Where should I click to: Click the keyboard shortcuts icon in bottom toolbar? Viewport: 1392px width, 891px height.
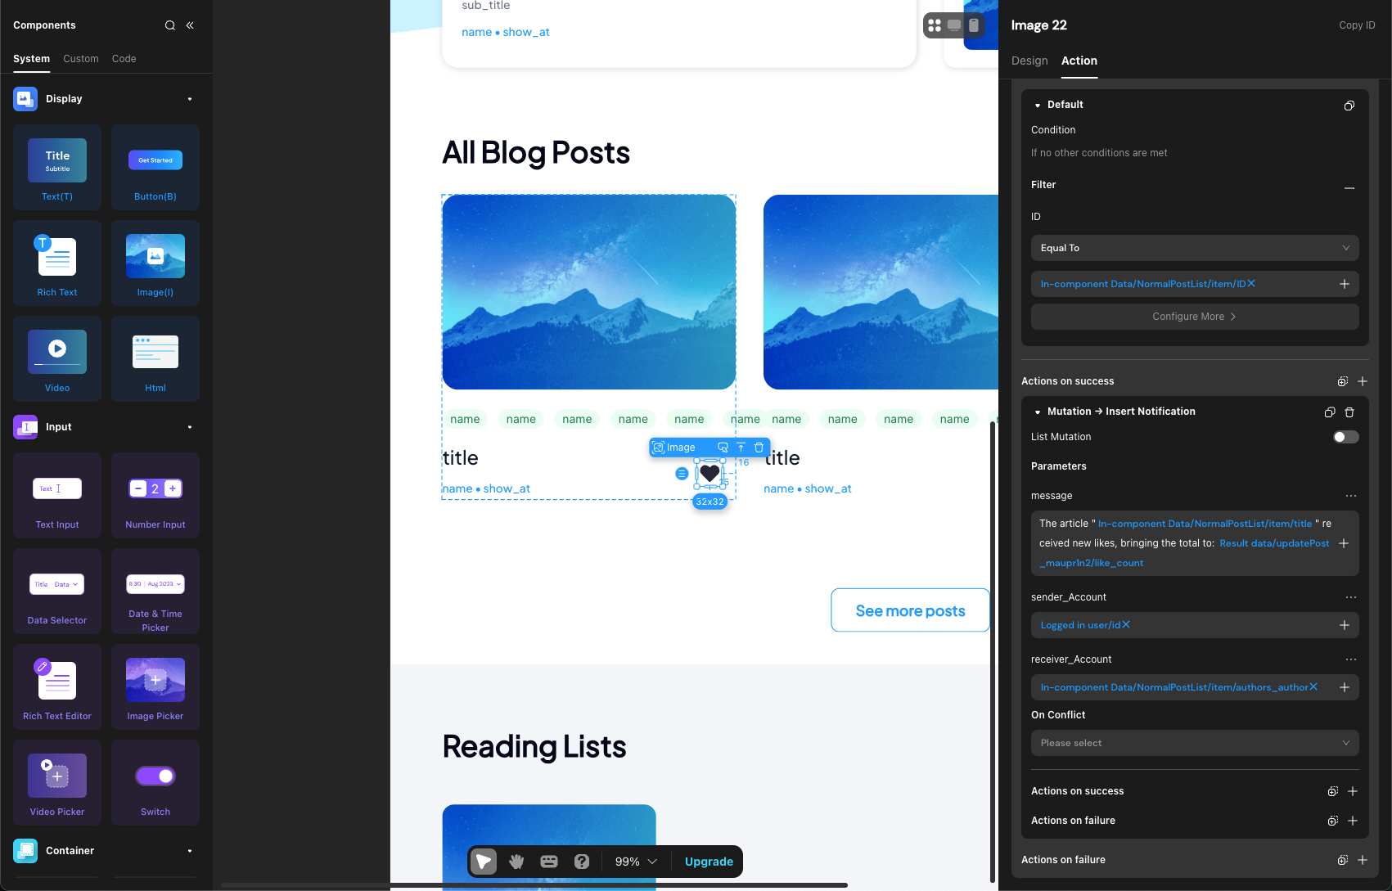pyautogui.click(x=549, y=862)
